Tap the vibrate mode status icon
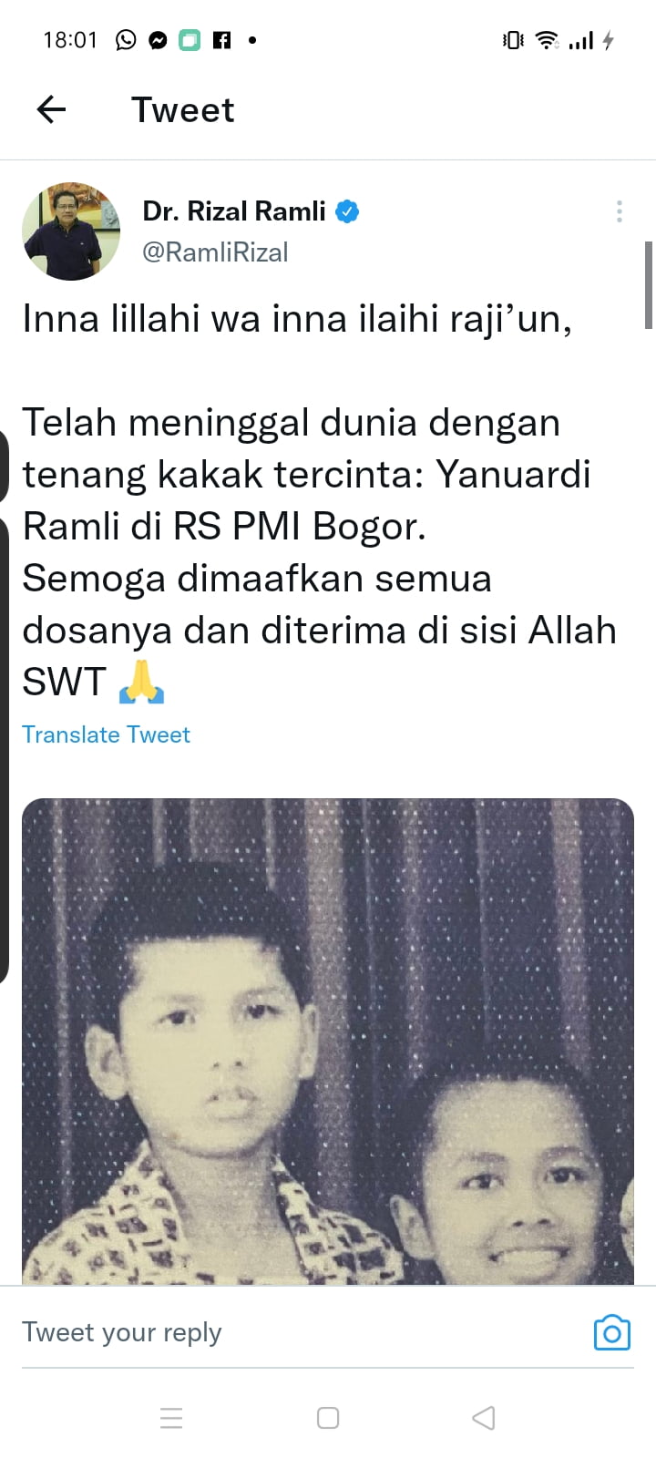656x1458 pixels. (513, 39)
